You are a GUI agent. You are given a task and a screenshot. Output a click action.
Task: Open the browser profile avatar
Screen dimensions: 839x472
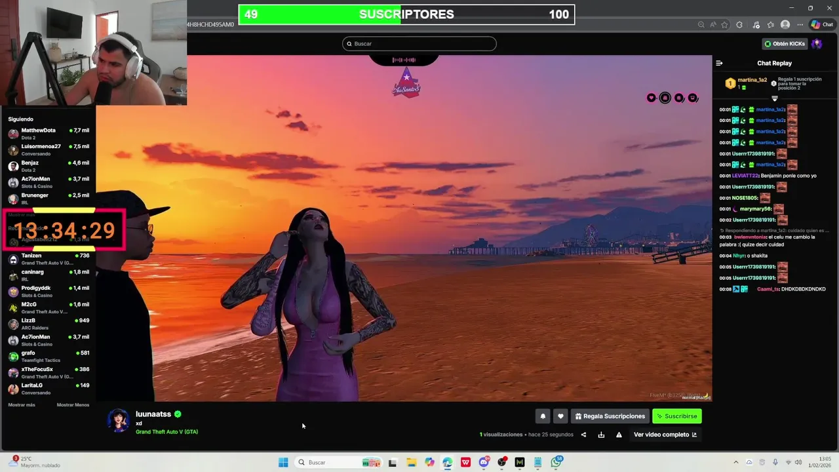coord(785,25)
